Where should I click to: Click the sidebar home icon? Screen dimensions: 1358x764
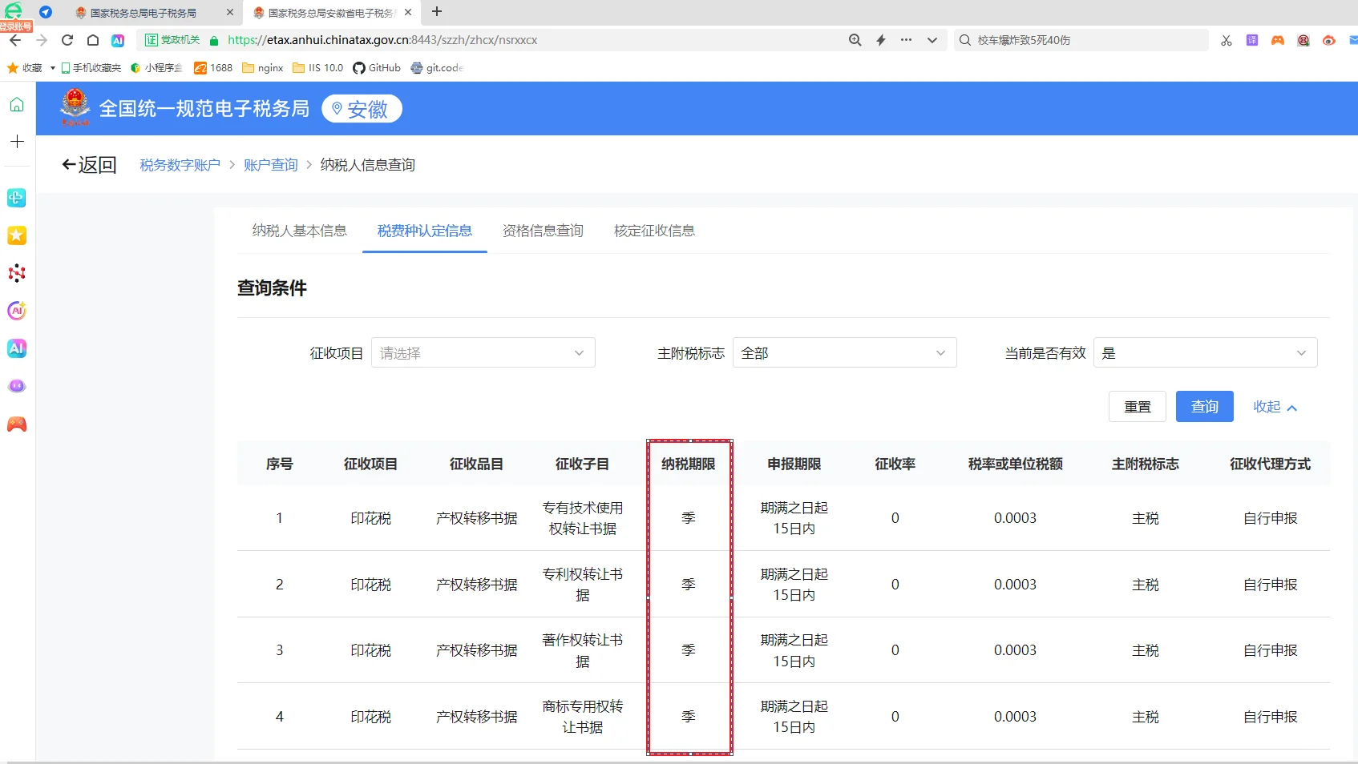tap(17, 105)
